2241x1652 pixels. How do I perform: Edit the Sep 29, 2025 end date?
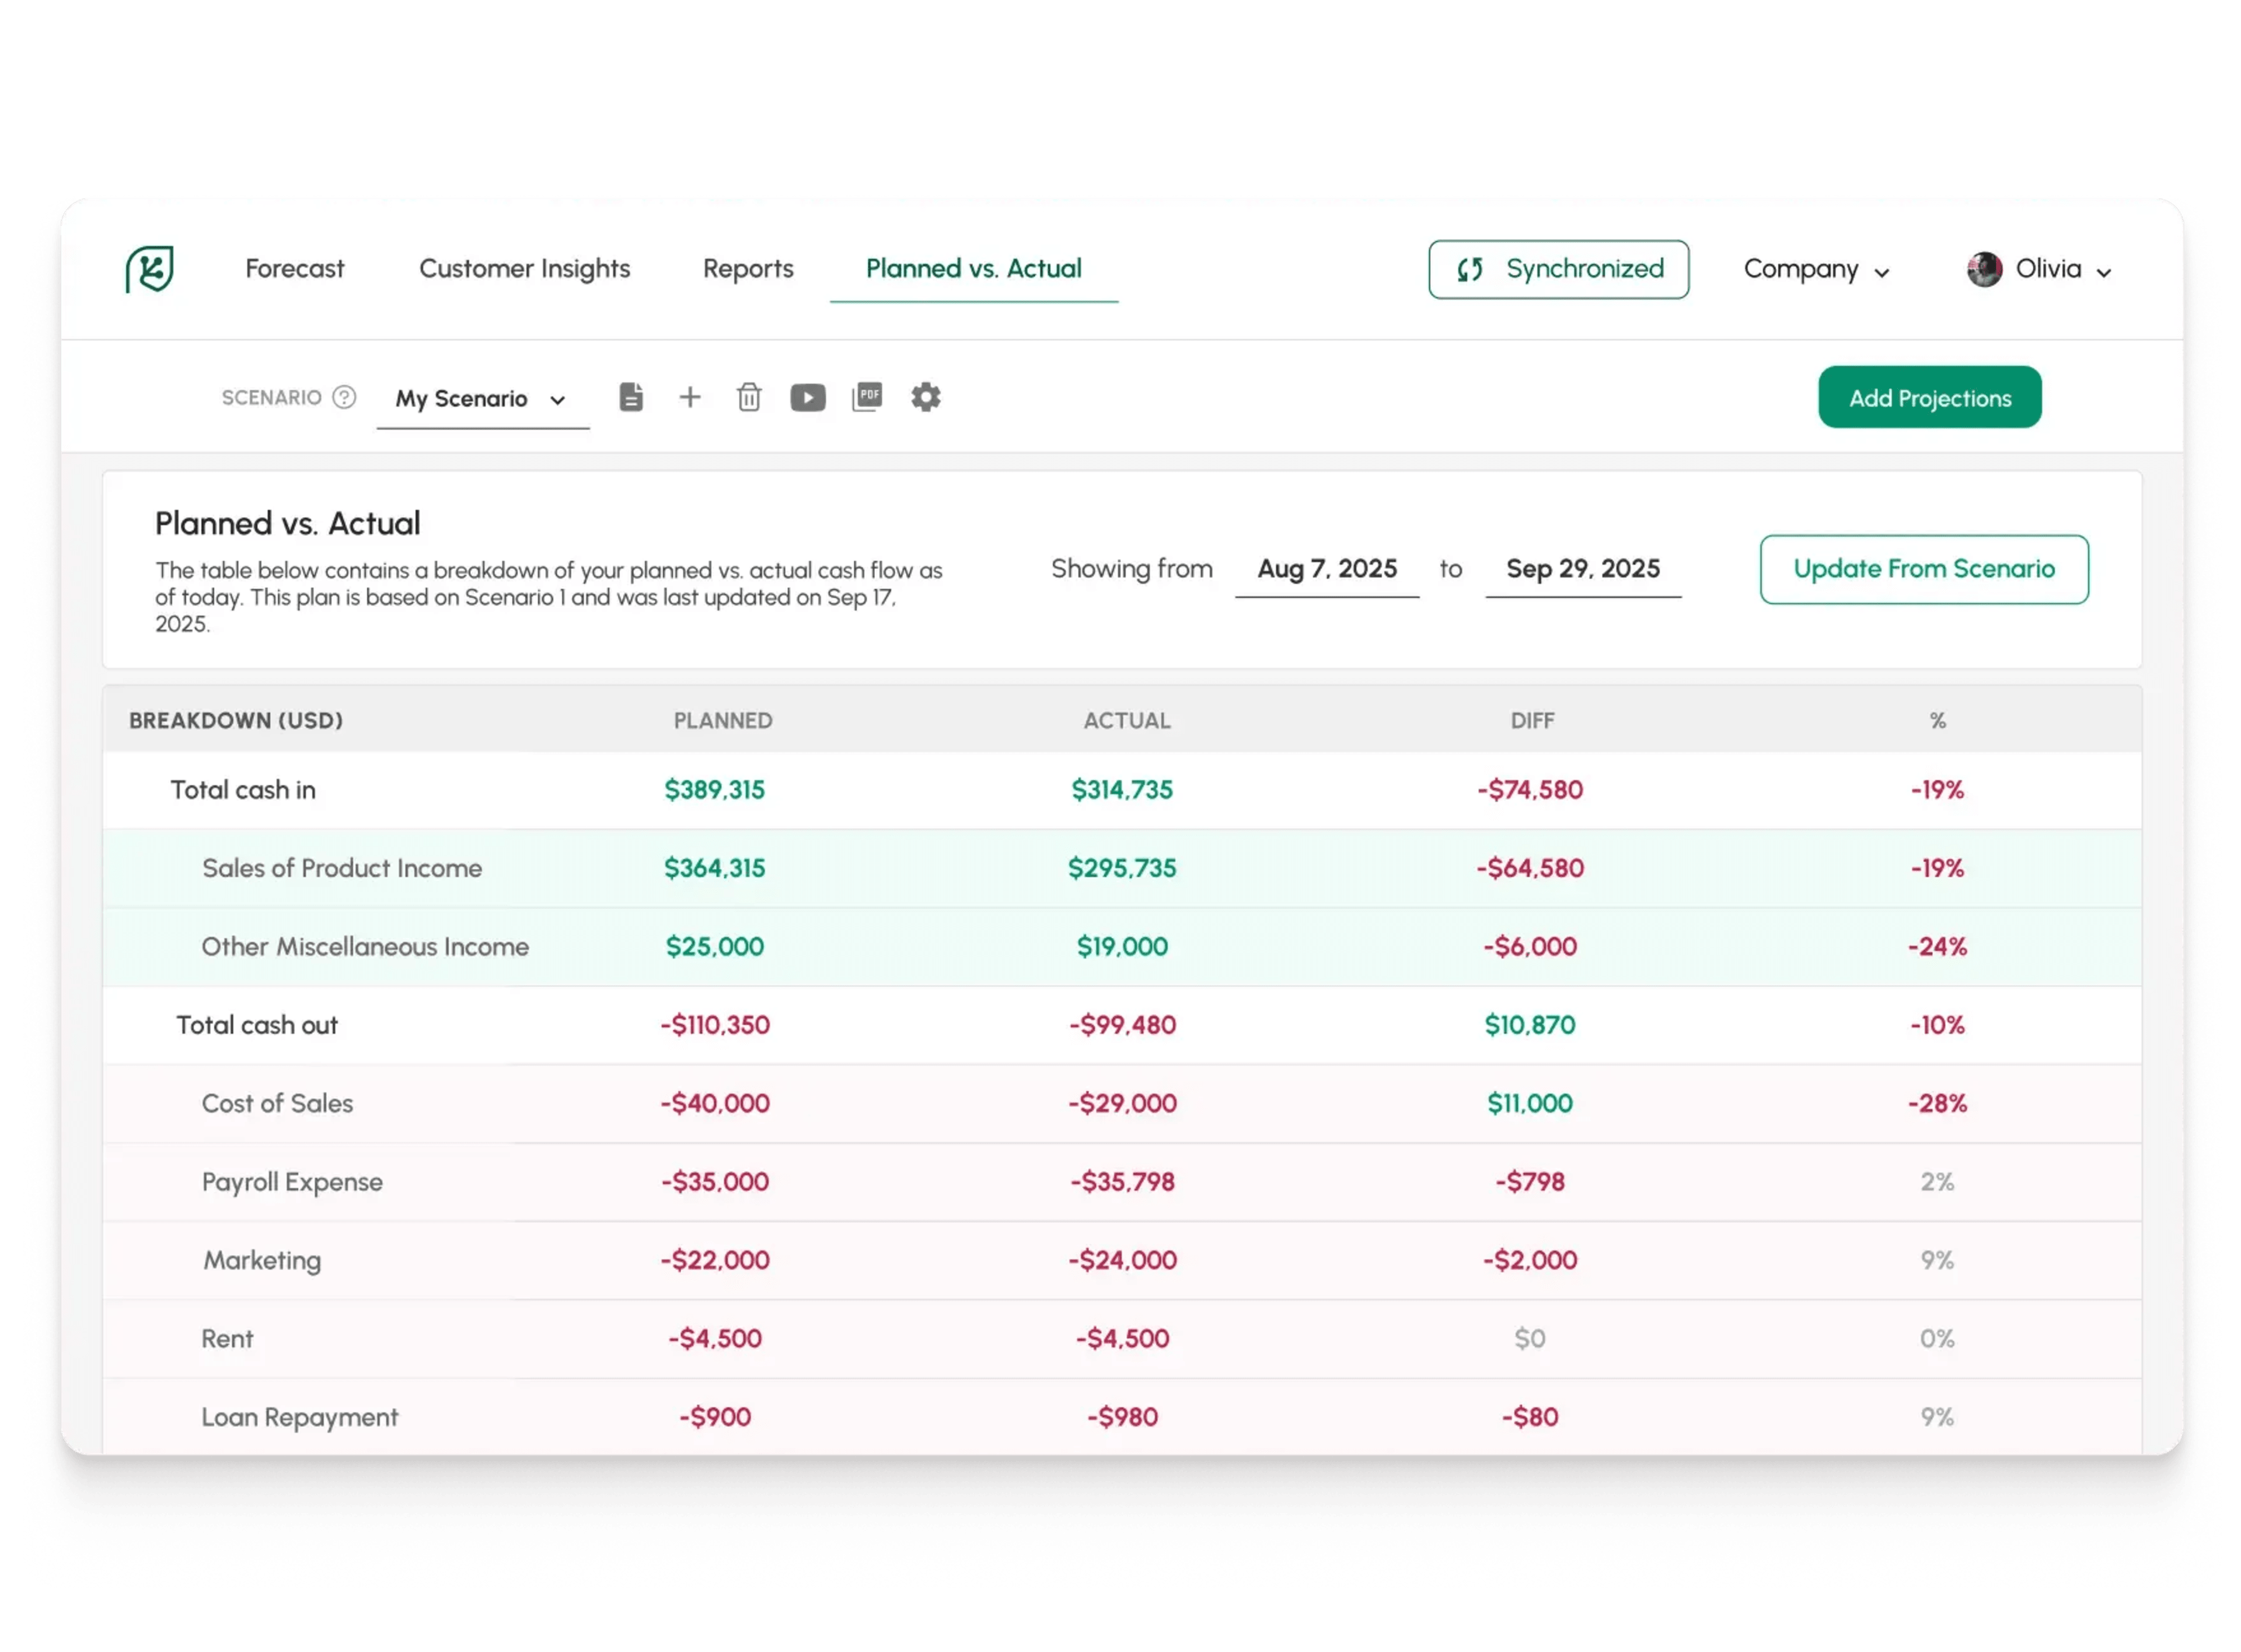coord(1583,569)
